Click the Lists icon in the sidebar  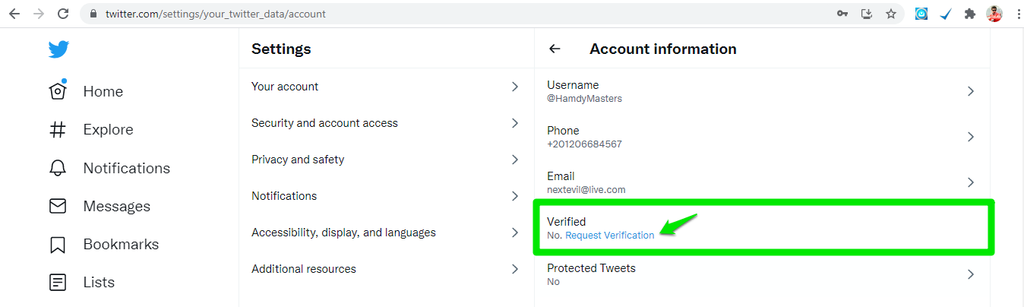(x=58, y=283)
